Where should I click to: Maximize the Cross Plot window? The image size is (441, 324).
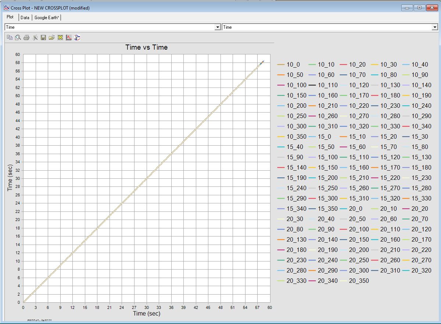click(x=419, y=8)
